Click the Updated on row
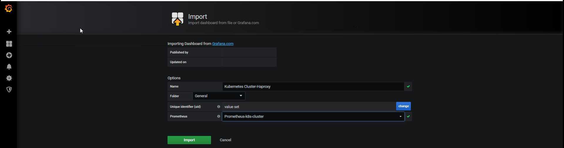 (x=222, y=62)
